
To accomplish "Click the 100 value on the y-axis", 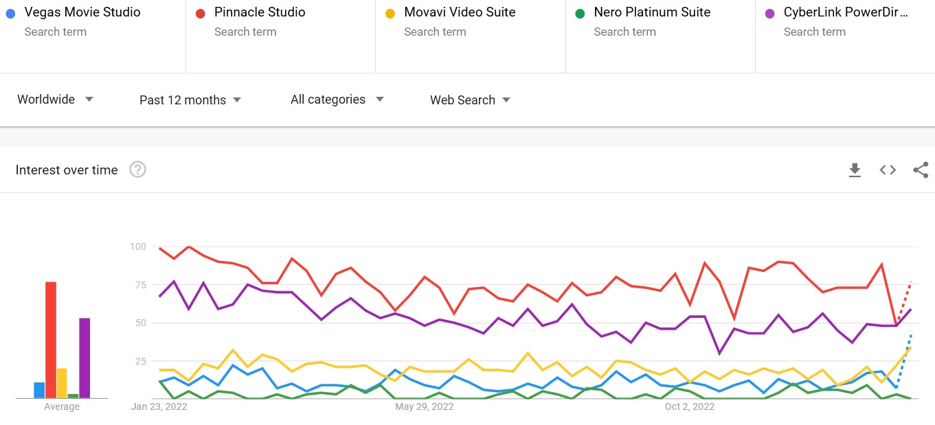I will (x=138, y=246).
